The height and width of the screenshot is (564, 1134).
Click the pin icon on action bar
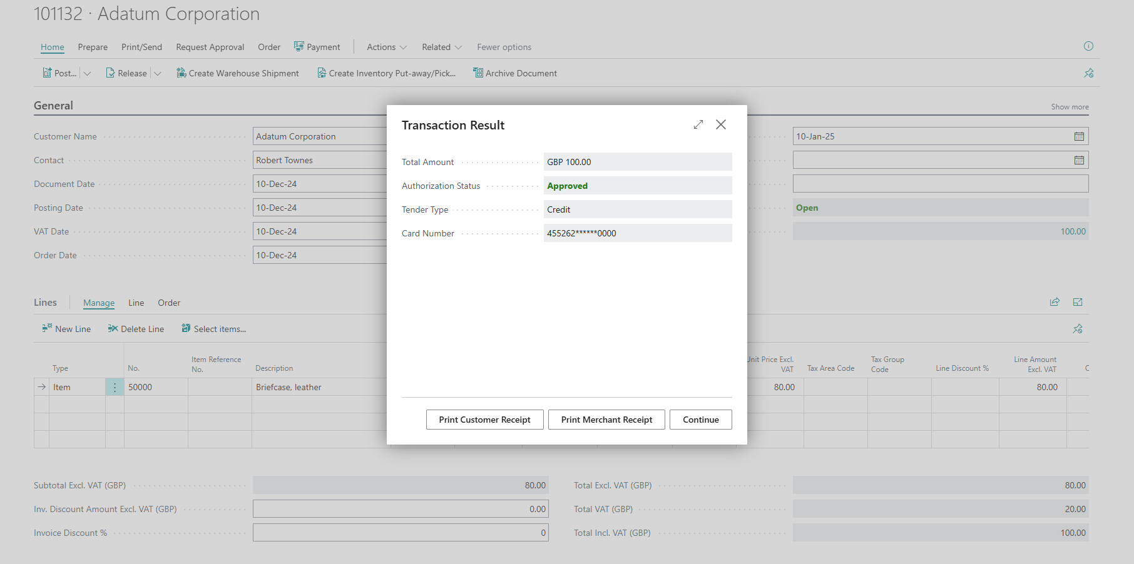pyautogui.click(x=1088, y=73)
